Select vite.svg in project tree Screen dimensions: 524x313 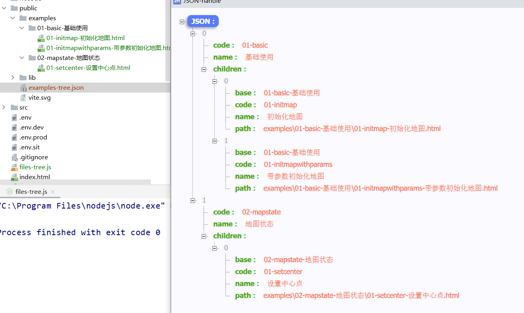click(40, 97)
